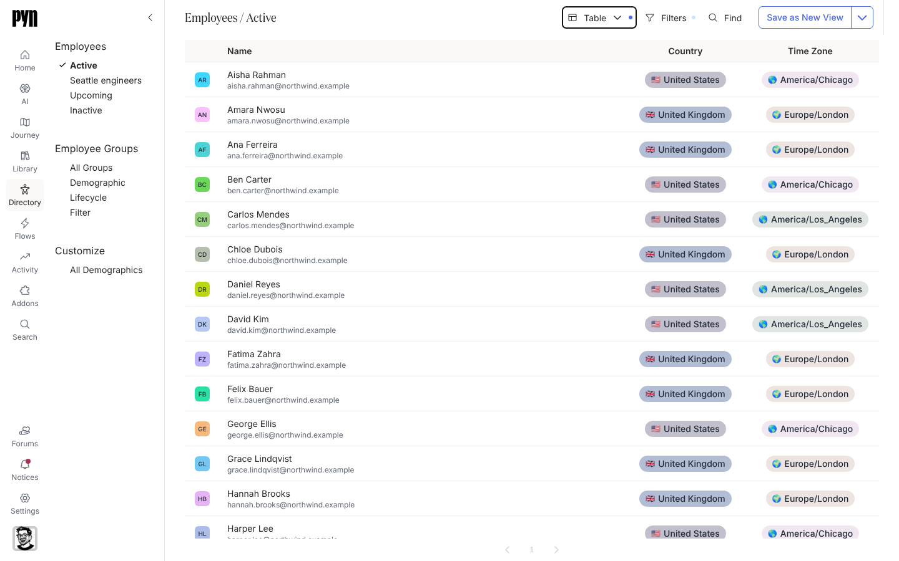Open the Addons puzzle icon

pyautogui.click(x=25, y=290)
